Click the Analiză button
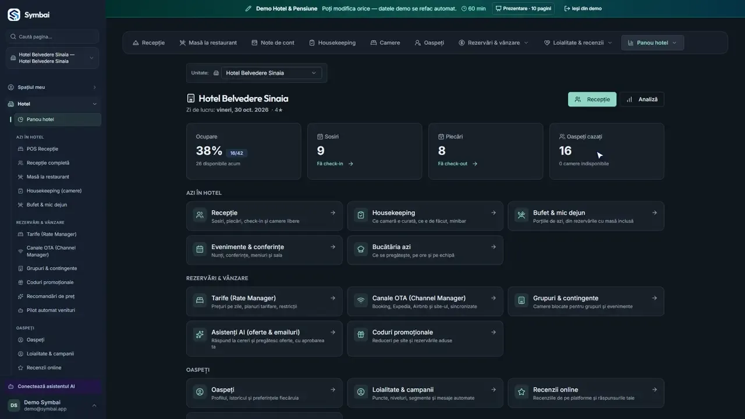Image resolution: width=745 pixels, height=419 pixels. pos(642,100)
